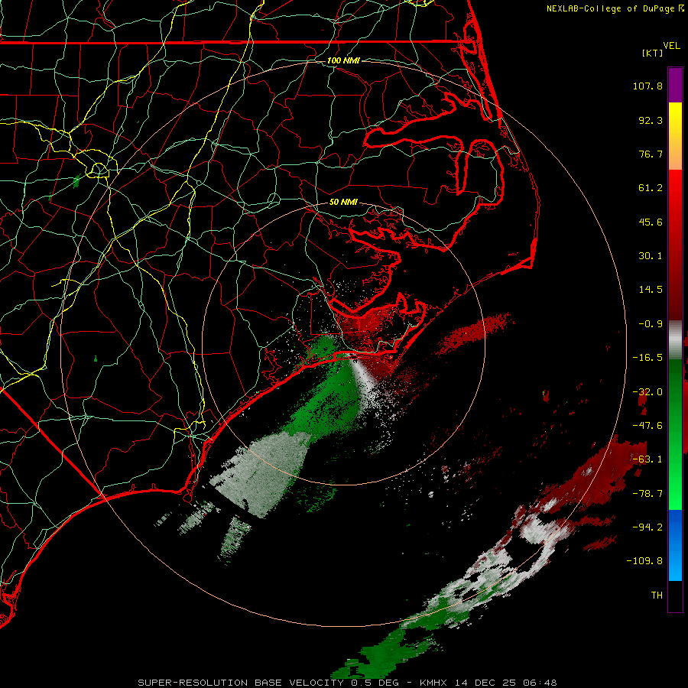Screen dimensions: 688x688
Task: Click the -94.2 legend value
Action: tap(647, 527)
